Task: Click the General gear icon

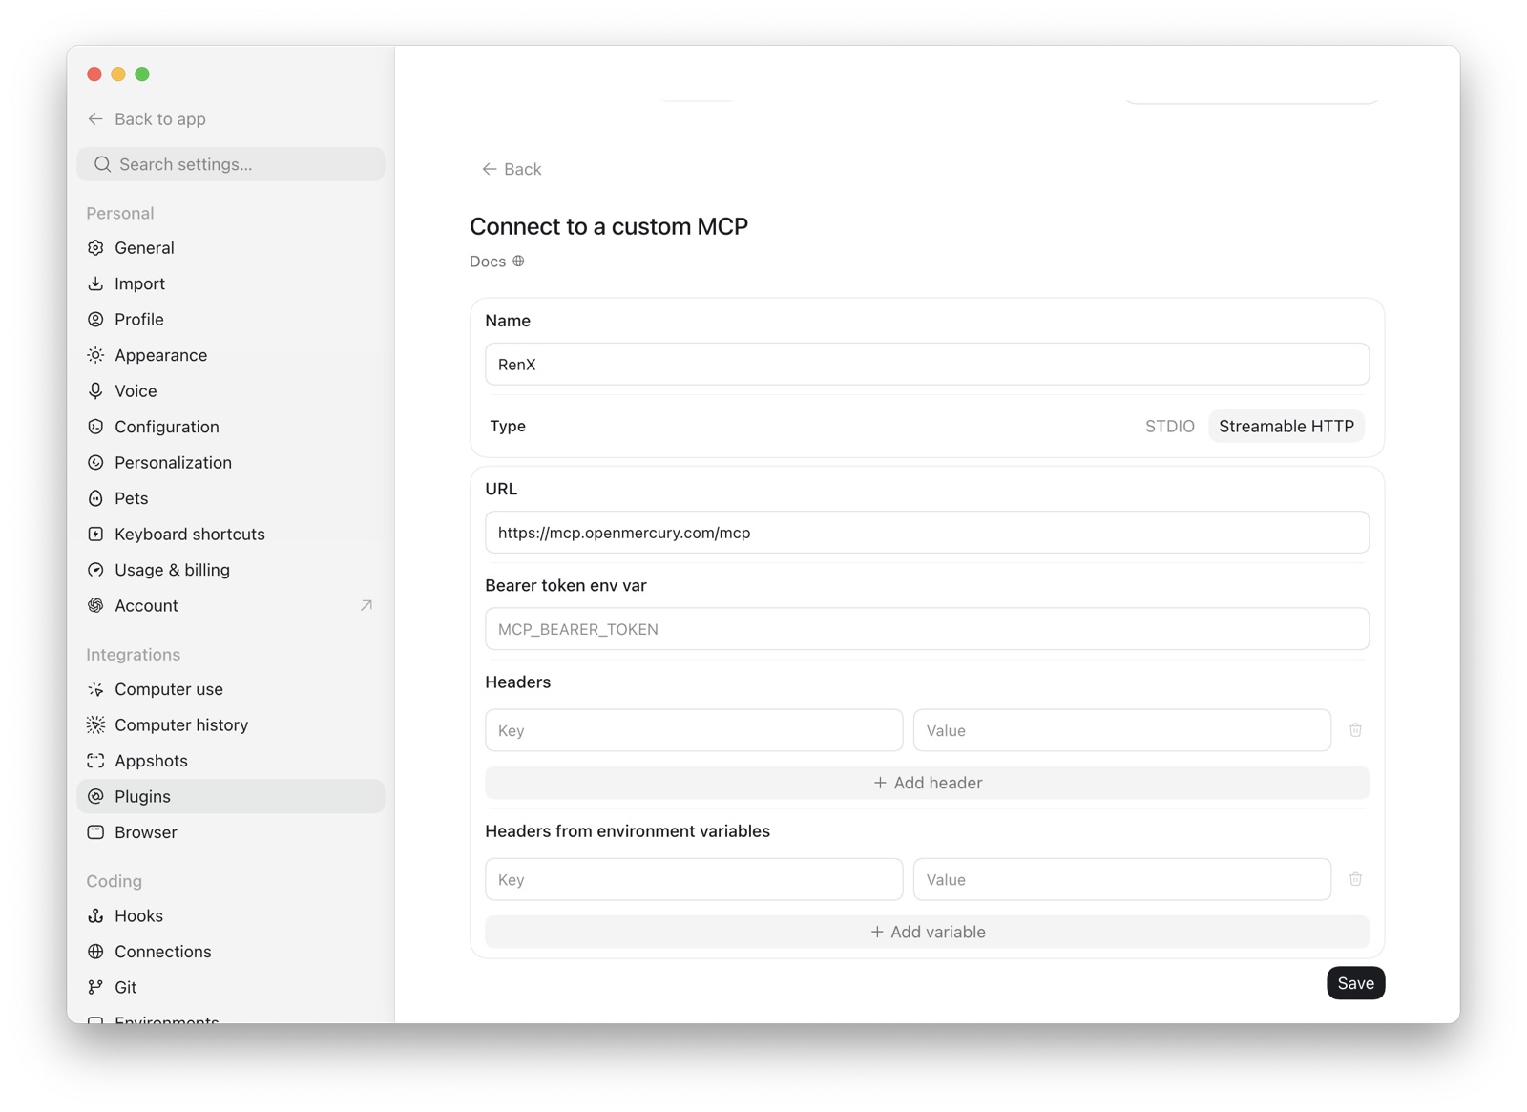Action: [95, 248]
